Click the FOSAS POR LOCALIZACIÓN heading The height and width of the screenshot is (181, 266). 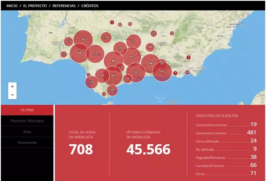(217, 116)
